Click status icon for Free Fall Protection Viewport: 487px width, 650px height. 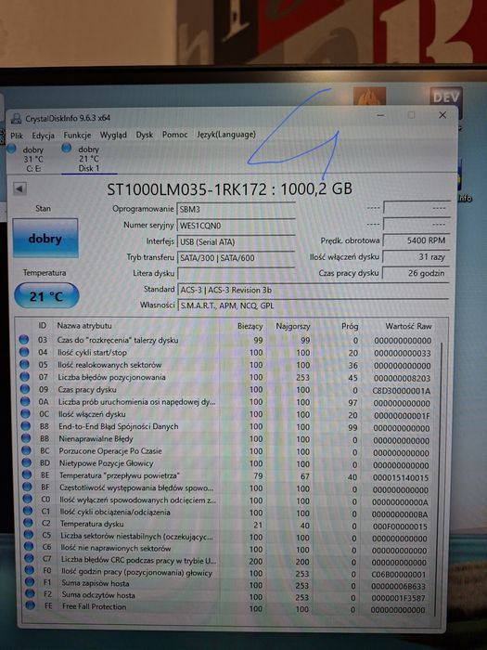click(30, 606)
